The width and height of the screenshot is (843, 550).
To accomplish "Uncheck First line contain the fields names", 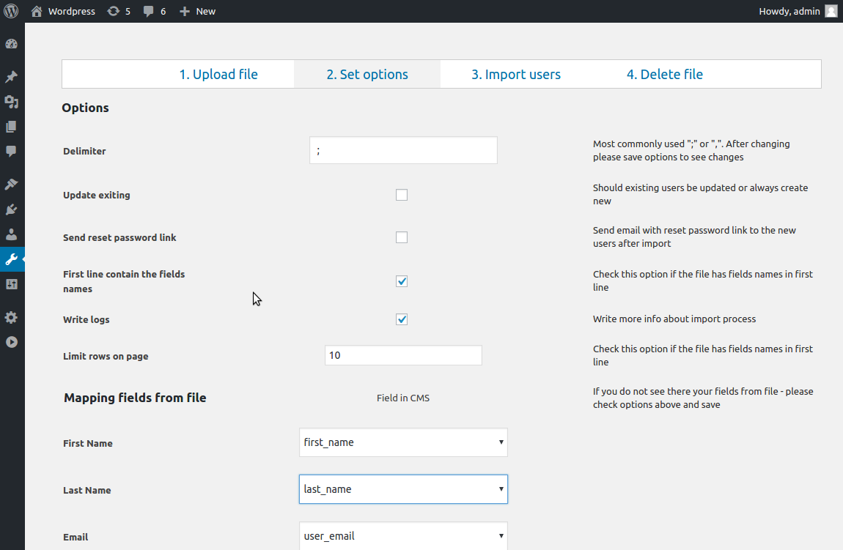I will [x=402, y=281].
